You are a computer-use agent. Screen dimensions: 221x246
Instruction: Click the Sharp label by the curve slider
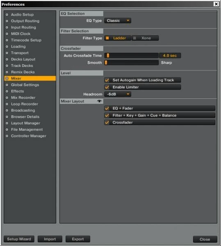[166, 63]
